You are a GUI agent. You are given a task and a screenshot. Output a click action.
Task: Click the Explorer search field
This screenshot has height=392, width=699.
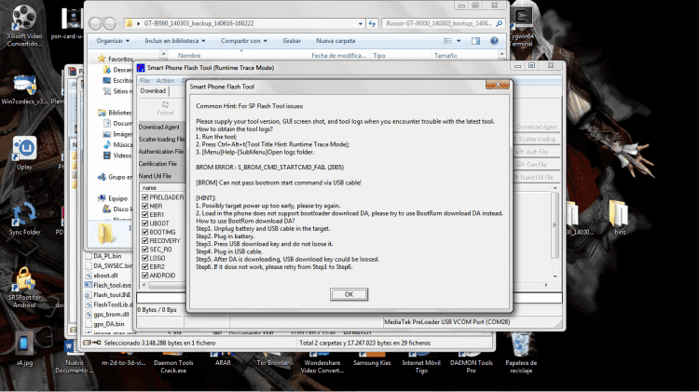click(444, 23)
